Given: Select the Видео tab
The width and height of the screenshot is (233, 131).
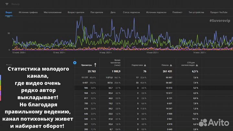Looking at the screenshot, I should [9, 12].
